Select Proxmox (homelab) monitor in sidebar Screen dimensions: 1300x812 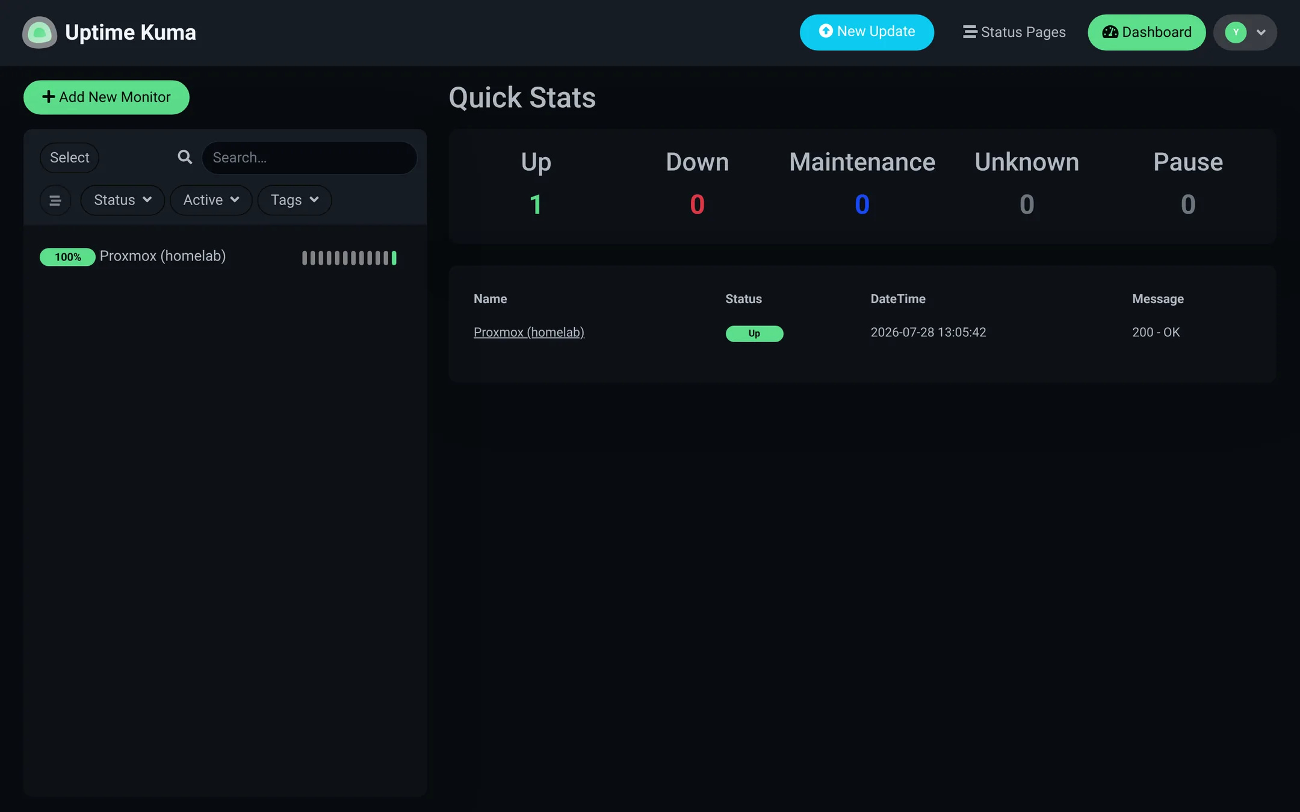click(x=225, y=257)
